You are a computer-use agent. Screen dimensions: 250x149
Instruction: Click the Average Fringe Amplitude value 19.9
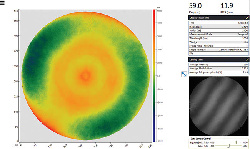[x=245, y=72]
